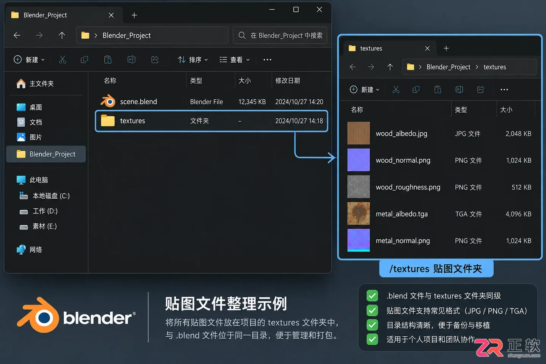Image resolution: width=546 pixels, height=364 pixels.
Task: Go forward in Blender_Project window
Action: click(x=39, y=35)
